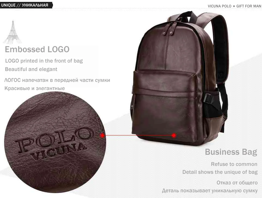Click the Eiffel Tower icon
Screen dimensions: 262x198
tap(13, 32)
